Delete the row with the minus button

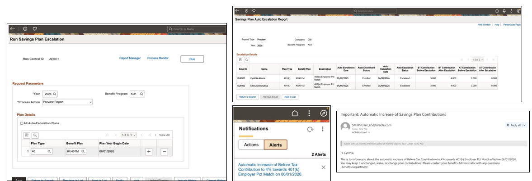point(164,152)
